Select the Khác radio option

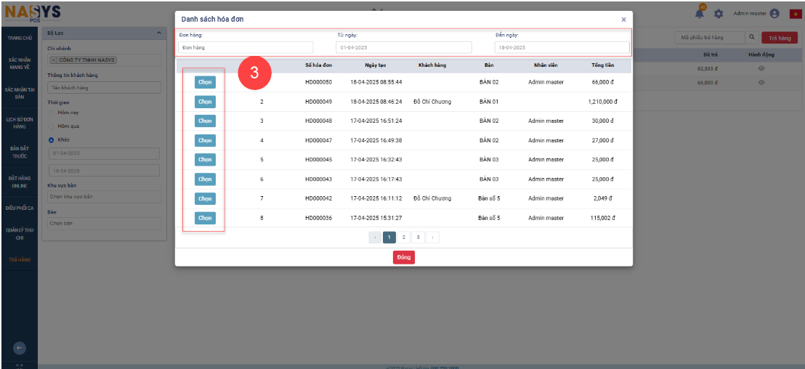pos(52,139)
